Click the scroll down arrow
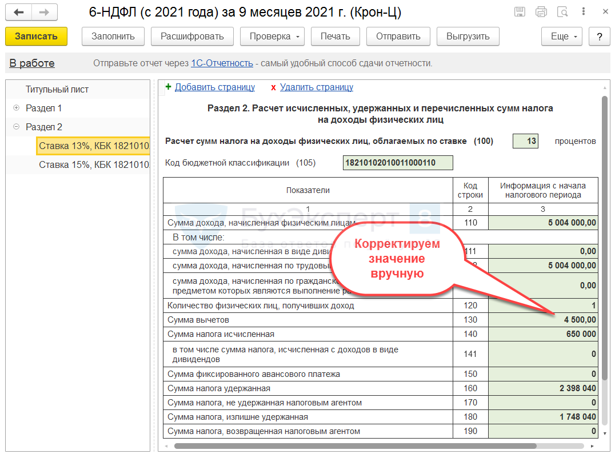This screenshot has width=615, height=454. [604, 433]
